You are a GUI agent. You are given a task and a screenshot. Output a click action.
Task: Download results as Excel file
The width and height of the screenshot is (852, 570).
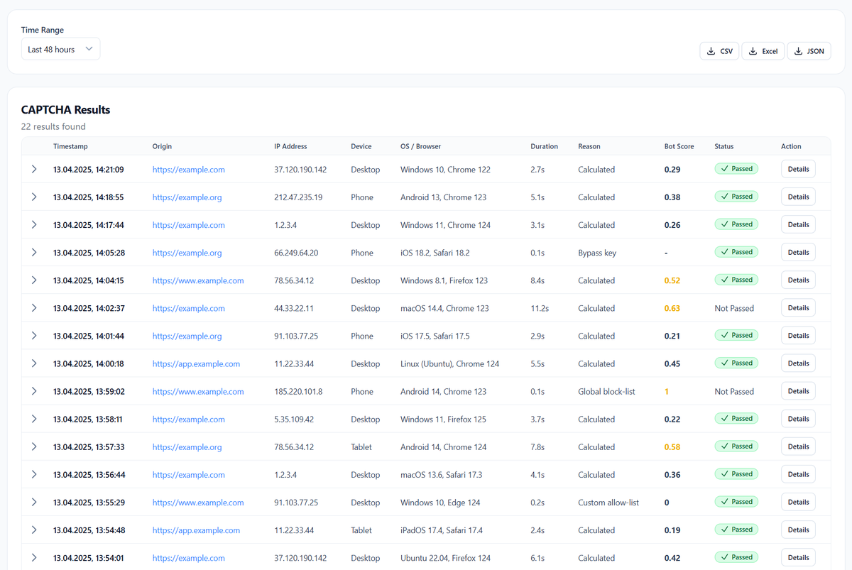763,50
